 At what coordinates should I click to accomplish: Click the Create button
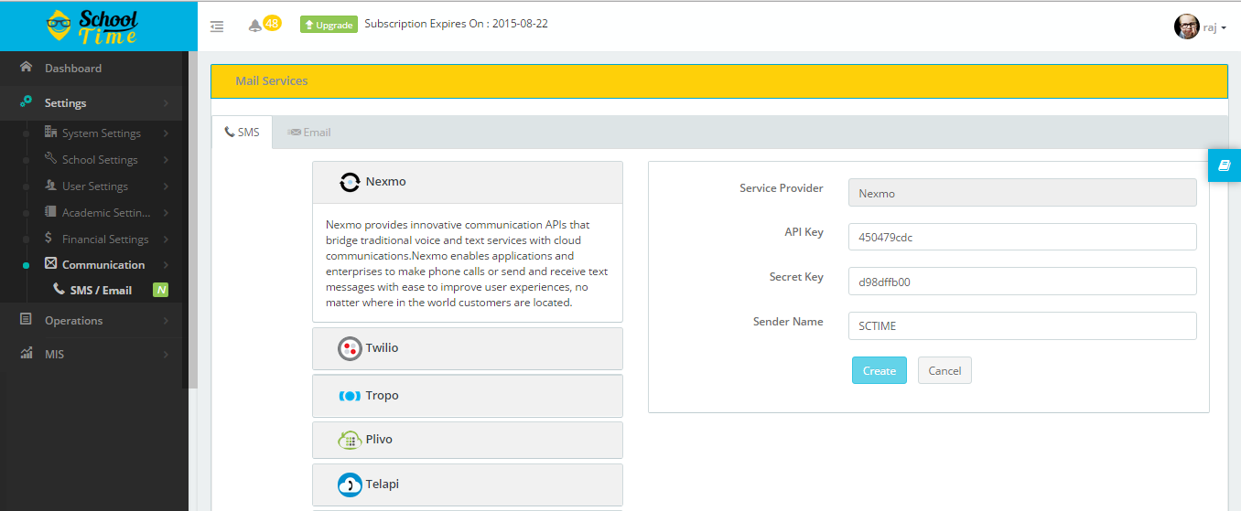coord(879,370)
